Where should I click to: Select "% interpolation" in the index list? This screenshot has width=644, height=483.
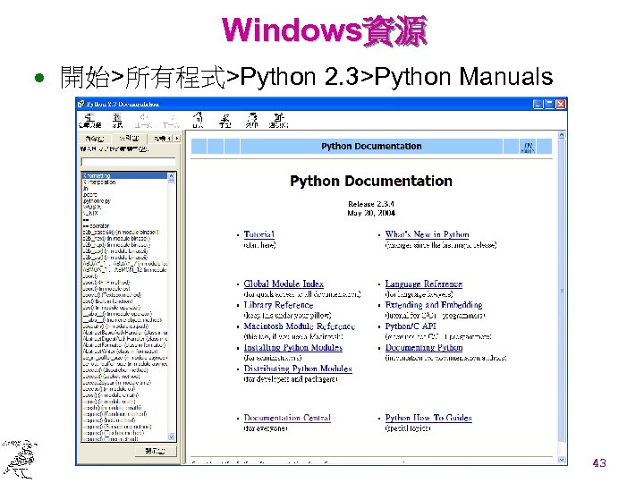point(99,182)
